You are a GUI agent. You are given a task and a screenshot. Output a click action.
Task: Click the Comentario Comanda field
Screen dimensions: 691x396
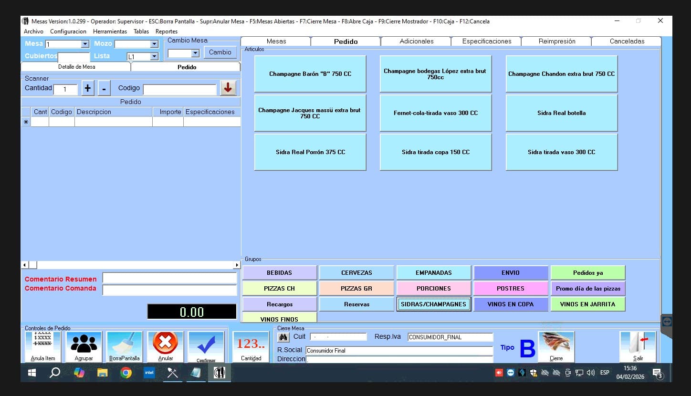tap(169, 290)
